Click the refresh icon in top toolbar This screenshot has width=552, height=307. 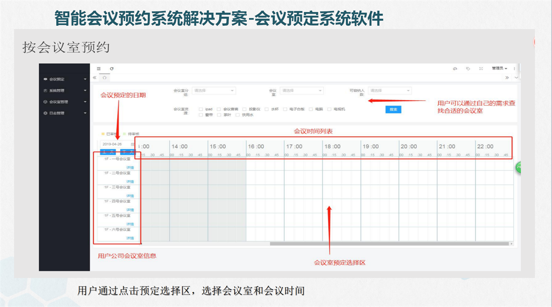tap(111, 69)
